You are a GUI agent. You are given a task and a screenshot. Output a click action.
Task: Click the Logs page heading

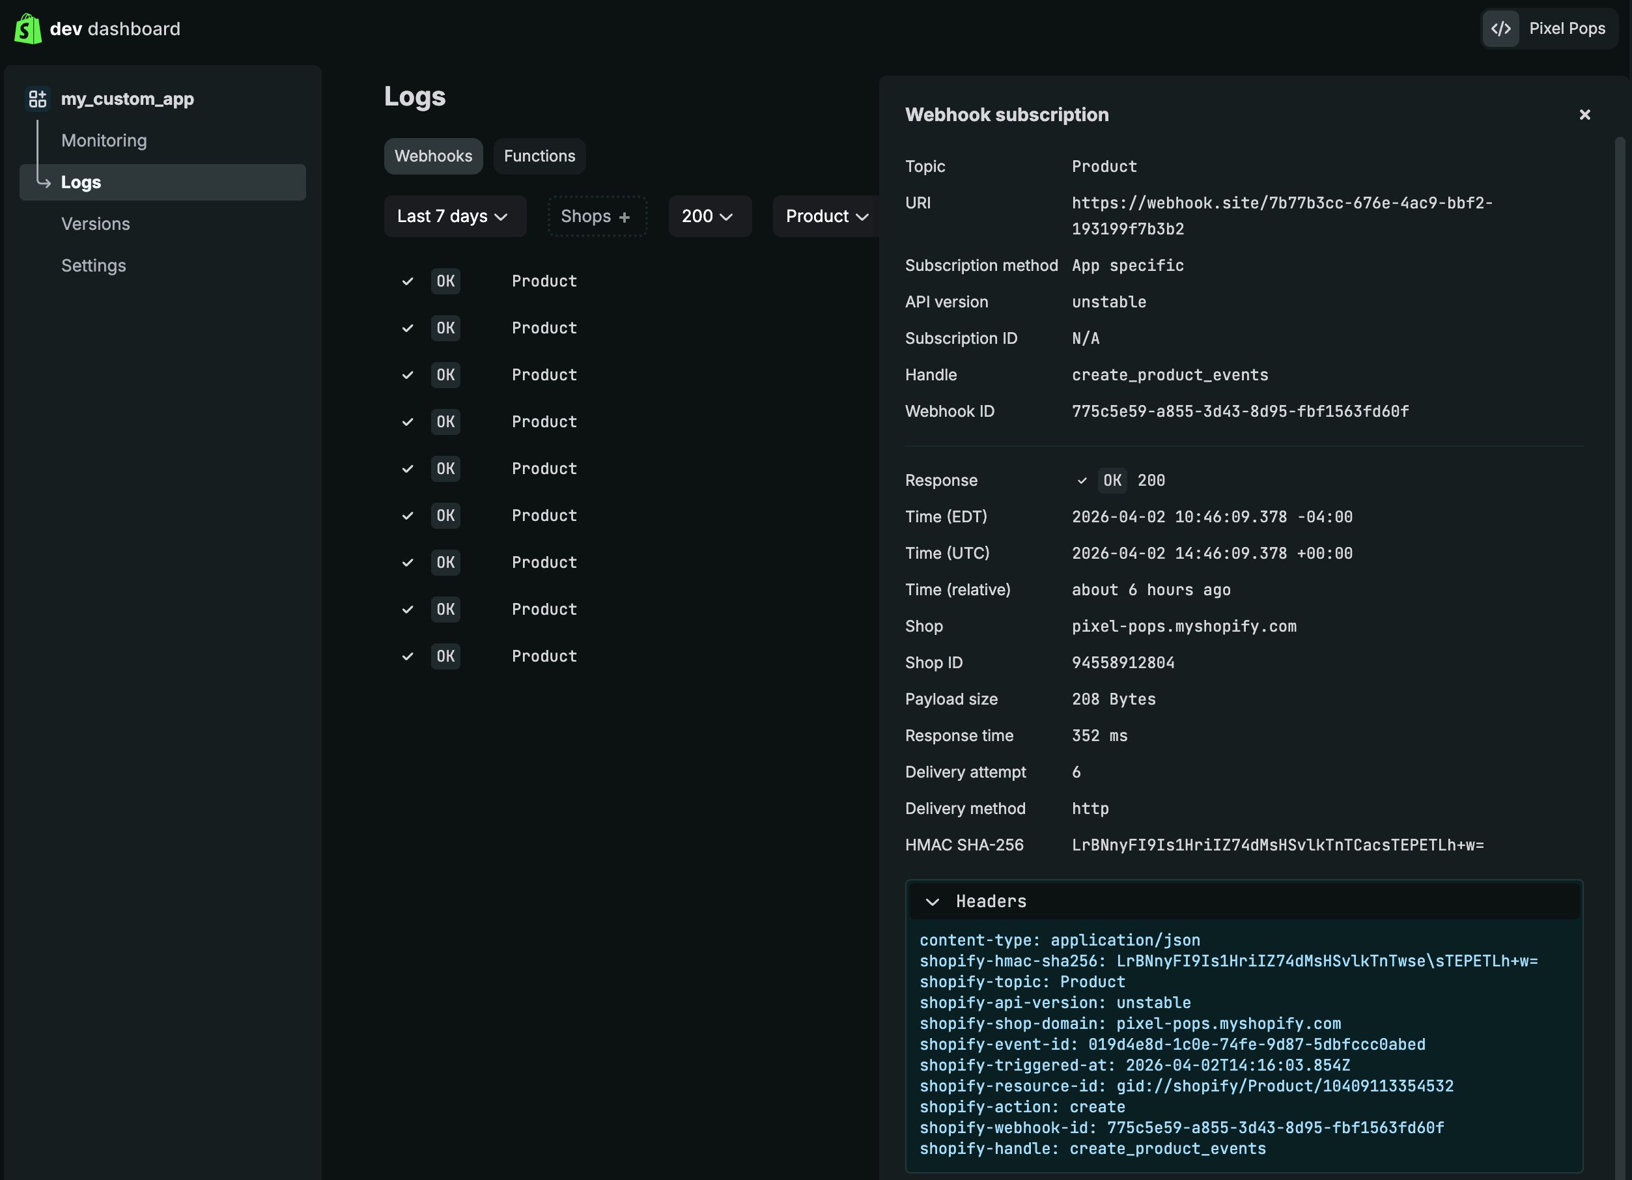tap(414, 96)
